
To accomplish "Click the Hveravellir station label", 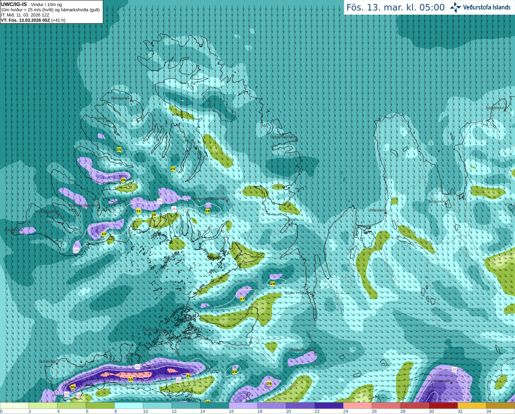I will click(442, 381).
